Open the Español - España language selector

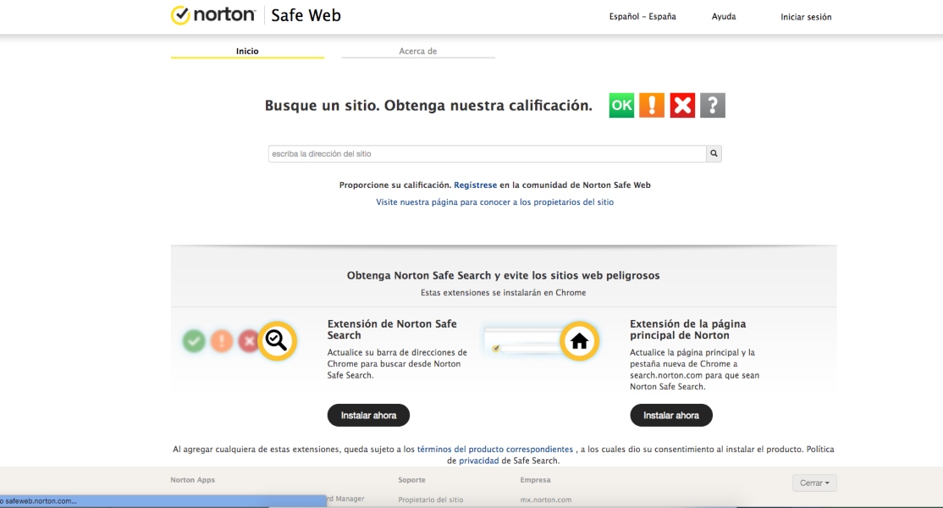point(642,17)
